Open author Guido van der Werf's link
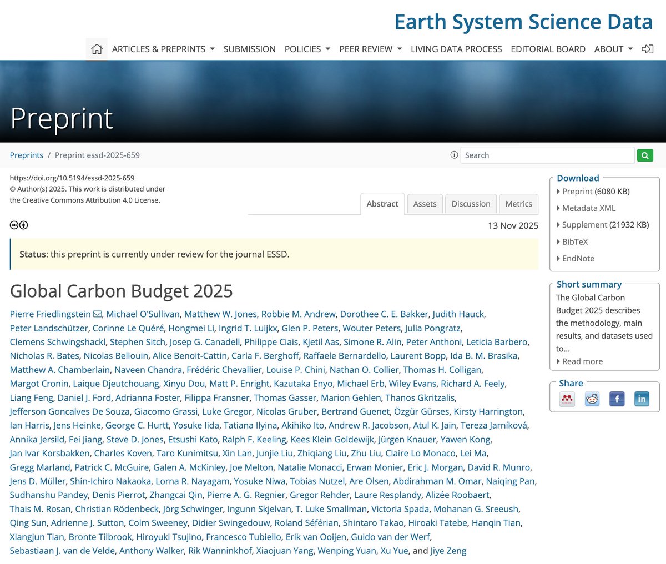 tap(391, 537)
